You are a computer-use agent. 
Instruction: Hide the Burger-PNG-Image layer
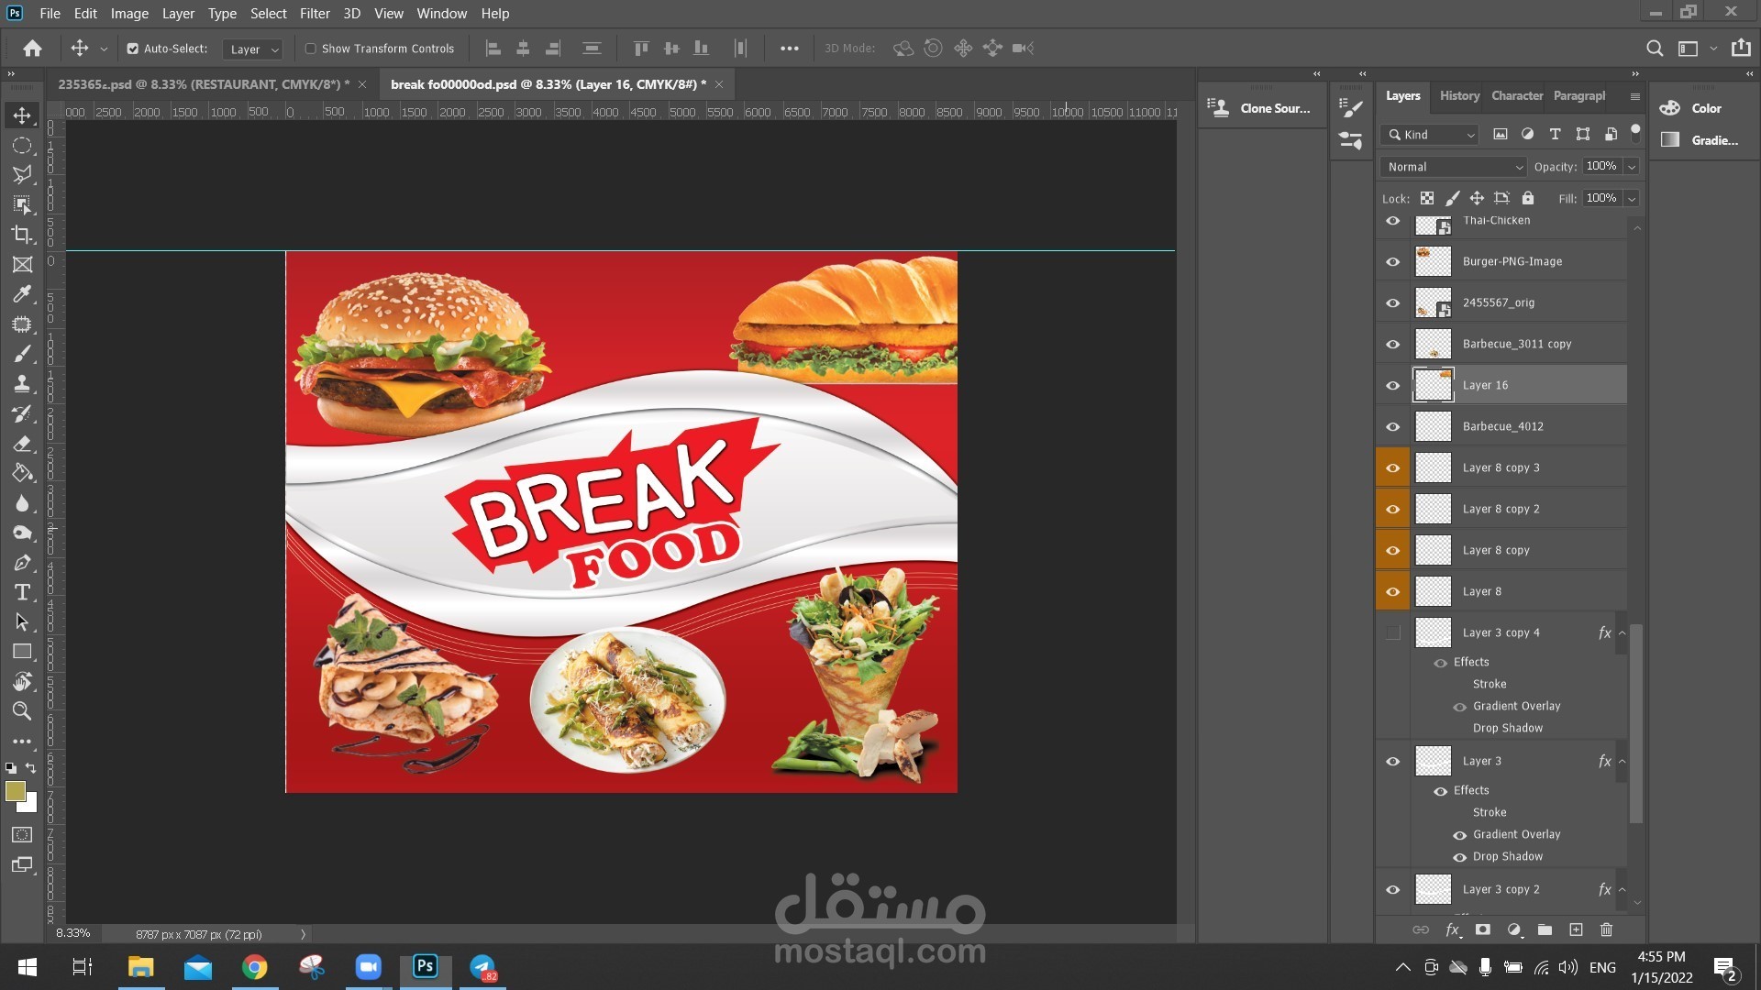pyautogui.click(x=1392, y=262)
